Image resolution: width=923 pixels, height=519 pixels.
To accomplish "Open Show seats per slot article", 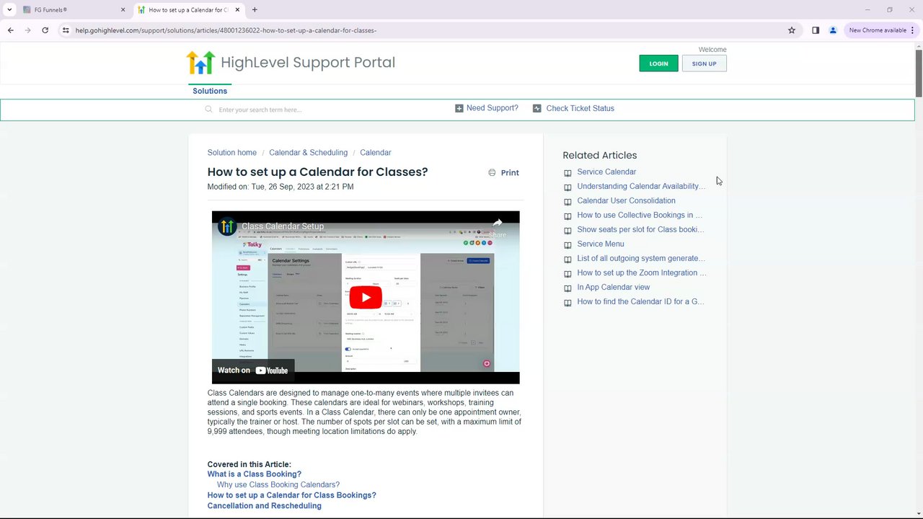I will click(x=640, y=230).
